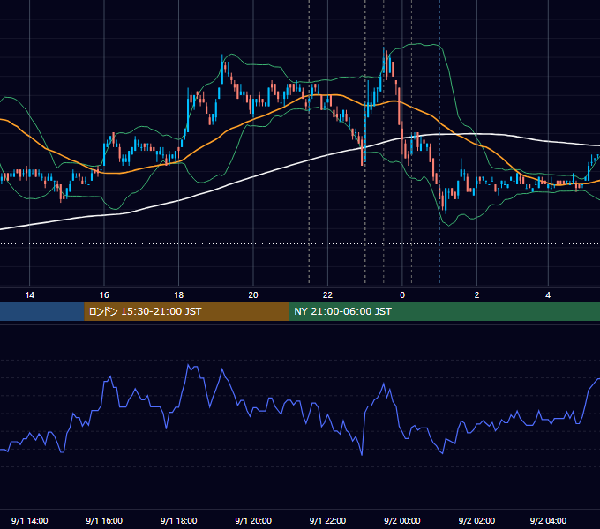Click the hour label 0 on upper axis
Viewport: 600px width, 529px height.
pos(402,295)
